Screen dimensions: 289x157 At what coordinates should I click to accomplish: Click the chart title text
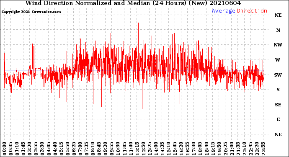133,3
